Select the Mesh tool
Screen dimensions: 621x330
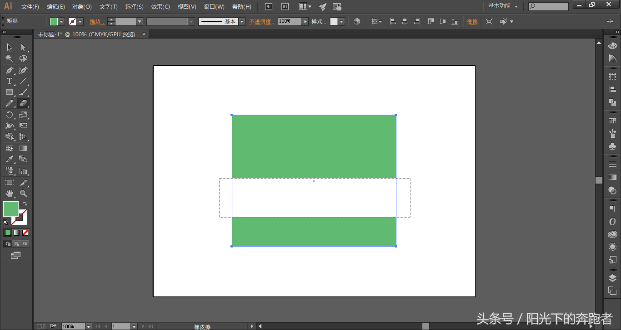(x=10, y=148)
